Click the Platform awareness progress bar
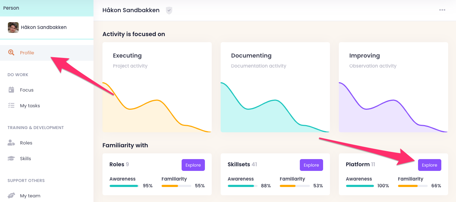The height and width of the screenshot is (202, 456). [x=360, y=186]
